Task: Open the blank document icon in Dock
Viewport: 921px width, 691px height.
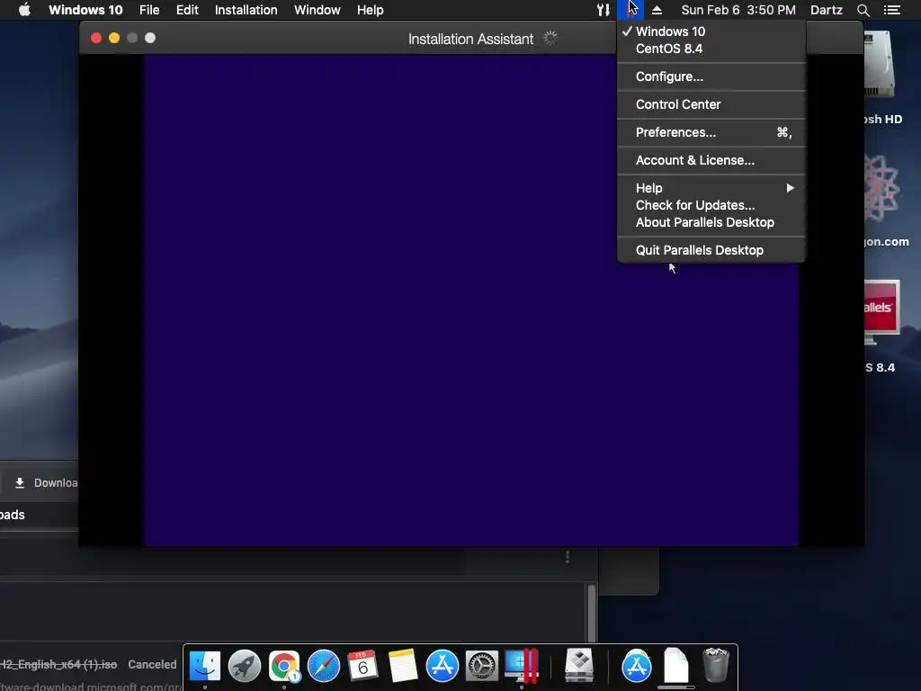Action: coord(676,666)
